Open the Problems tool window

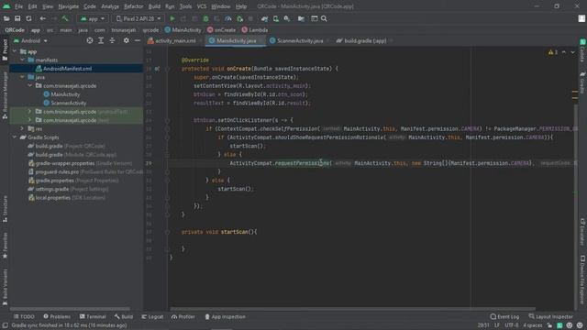coord(57,316)
